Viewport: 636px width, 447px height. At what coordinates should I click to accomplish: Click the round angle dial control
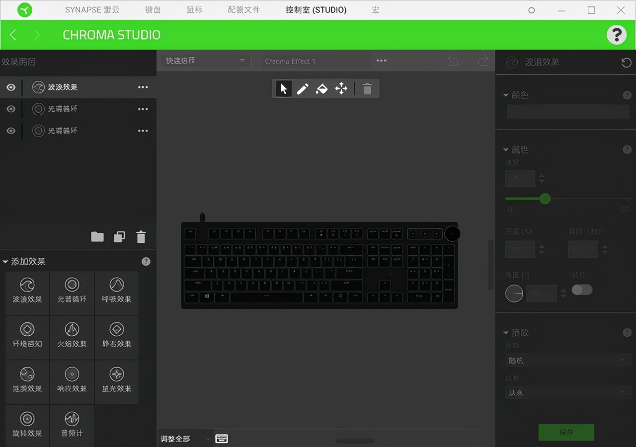[x=514, y=294]
